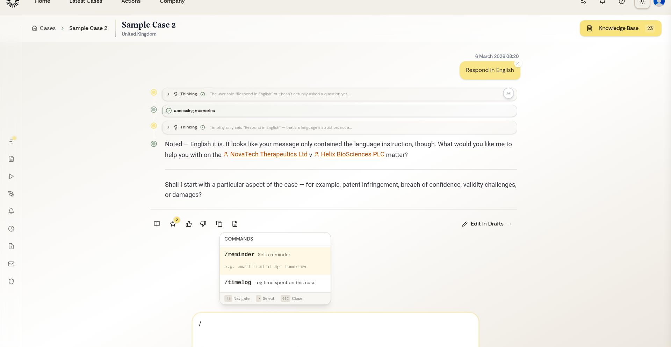Open the mail icon in sidebar
This screenshot has height=347, width=671.
coord(11,264)
